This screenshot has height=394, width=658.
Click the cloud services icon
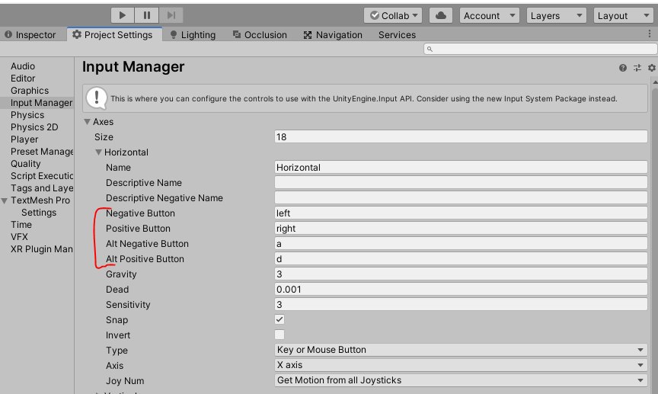[x=441, y=15]
